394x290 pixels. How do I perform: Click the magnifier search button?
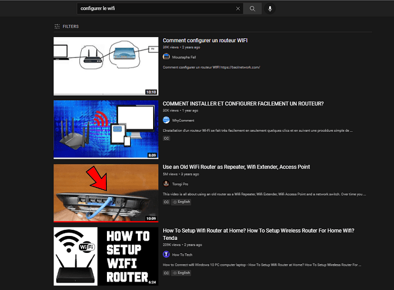tap(253, 8)
